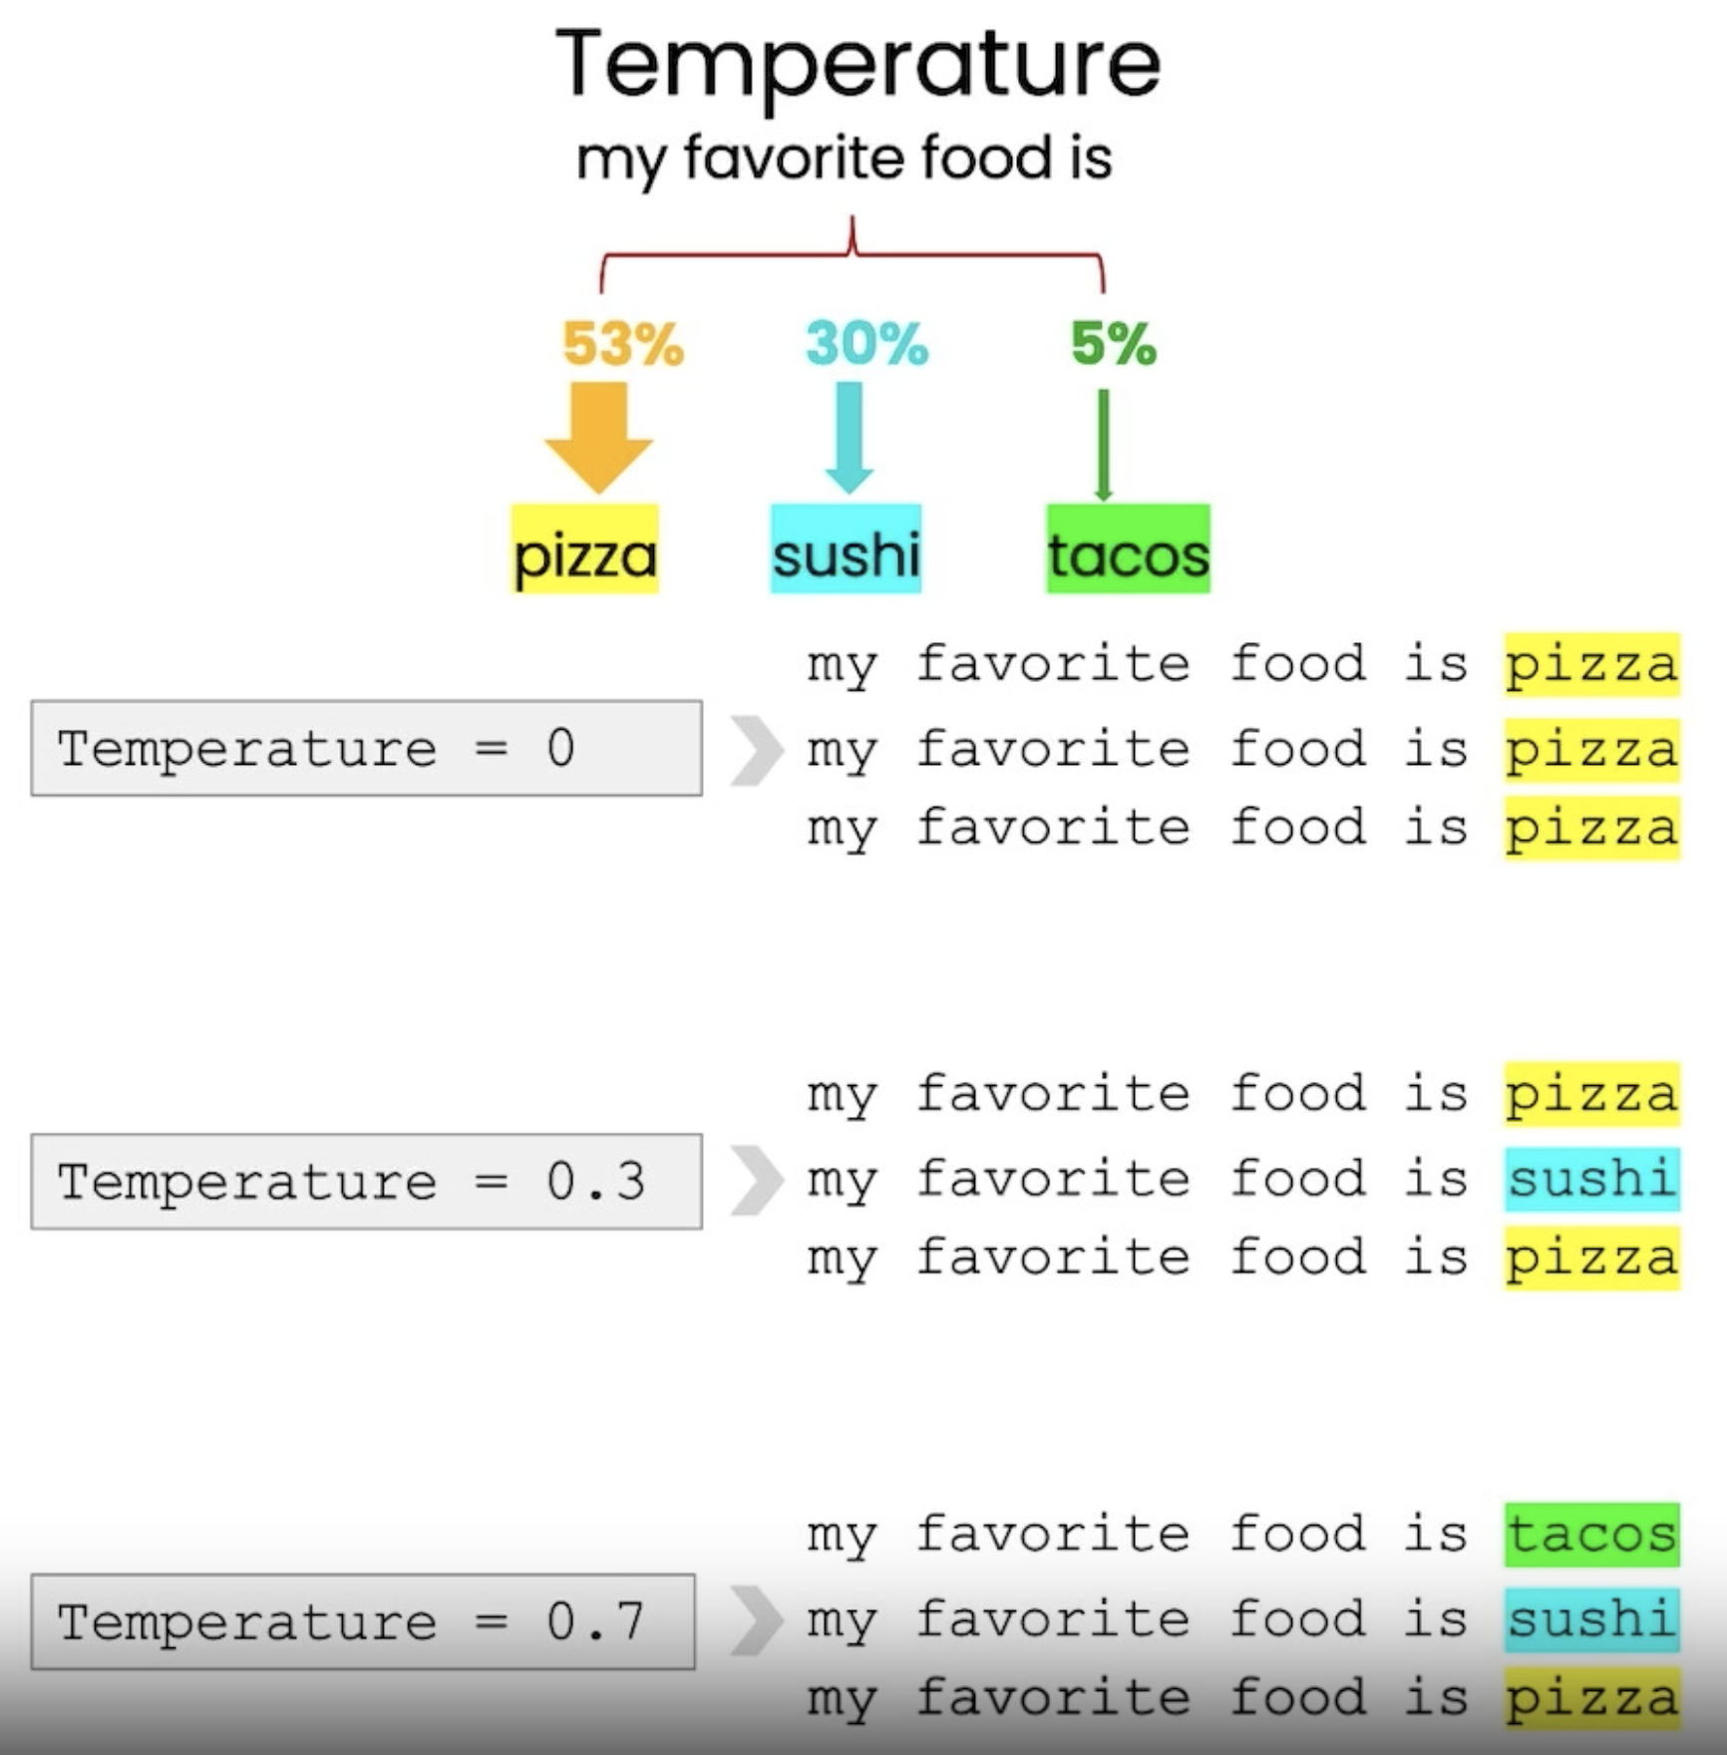Viewport: 1727px width, 1755px height.
Task: Select the Temperature = 0 box
Action: click(x=366, y=748)
